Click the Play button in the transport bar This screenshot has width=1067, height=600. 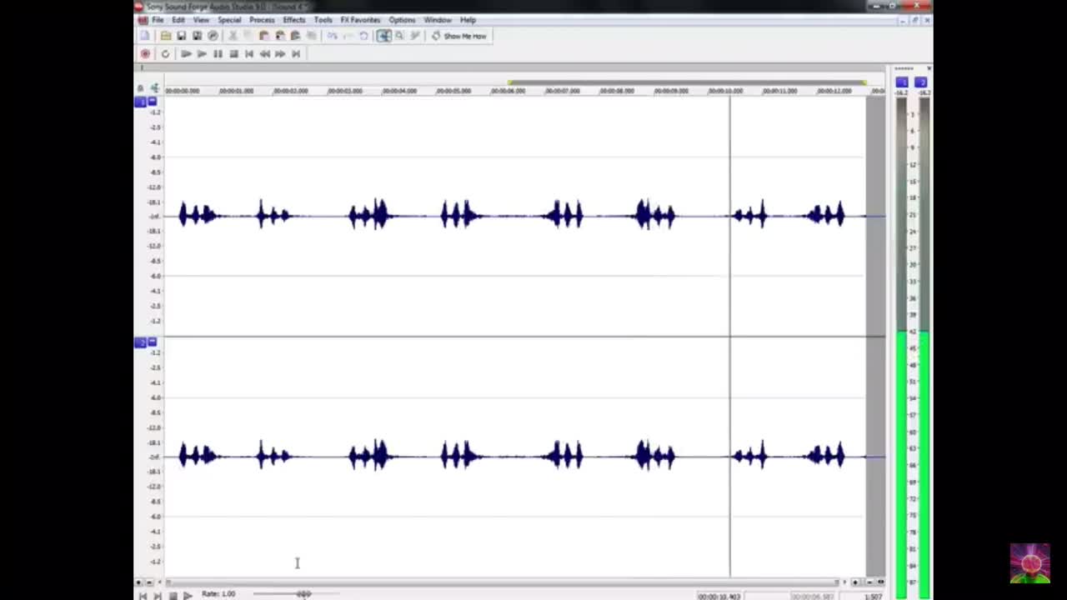pos(202,53)
